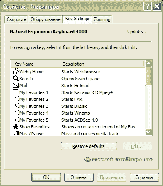Open the Zooming tab
The image size is (163, 186).
pos(102,19)
